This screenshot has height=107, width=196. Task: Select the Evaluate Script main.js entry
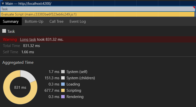(x=97, y=14)
